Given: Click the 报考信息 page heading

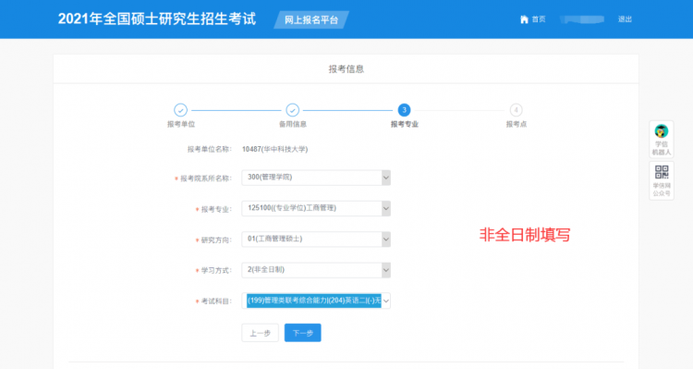Looking at the screenshot, I should click(x=346, y=69).
